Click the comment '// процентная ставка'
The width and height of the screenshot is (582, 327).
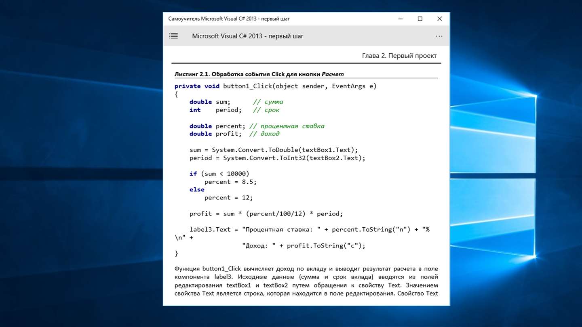287,126
